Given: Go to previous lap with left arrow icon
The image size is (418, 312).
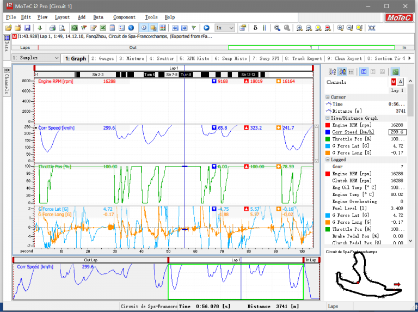Looking at the screenshot, I should coord(175,28).
